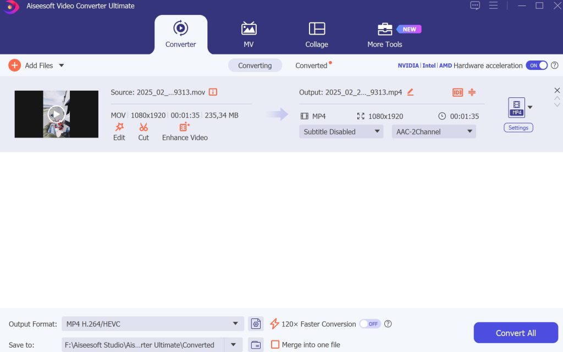
Task: Switch to the MV tab
Action: tap(249, 33)
